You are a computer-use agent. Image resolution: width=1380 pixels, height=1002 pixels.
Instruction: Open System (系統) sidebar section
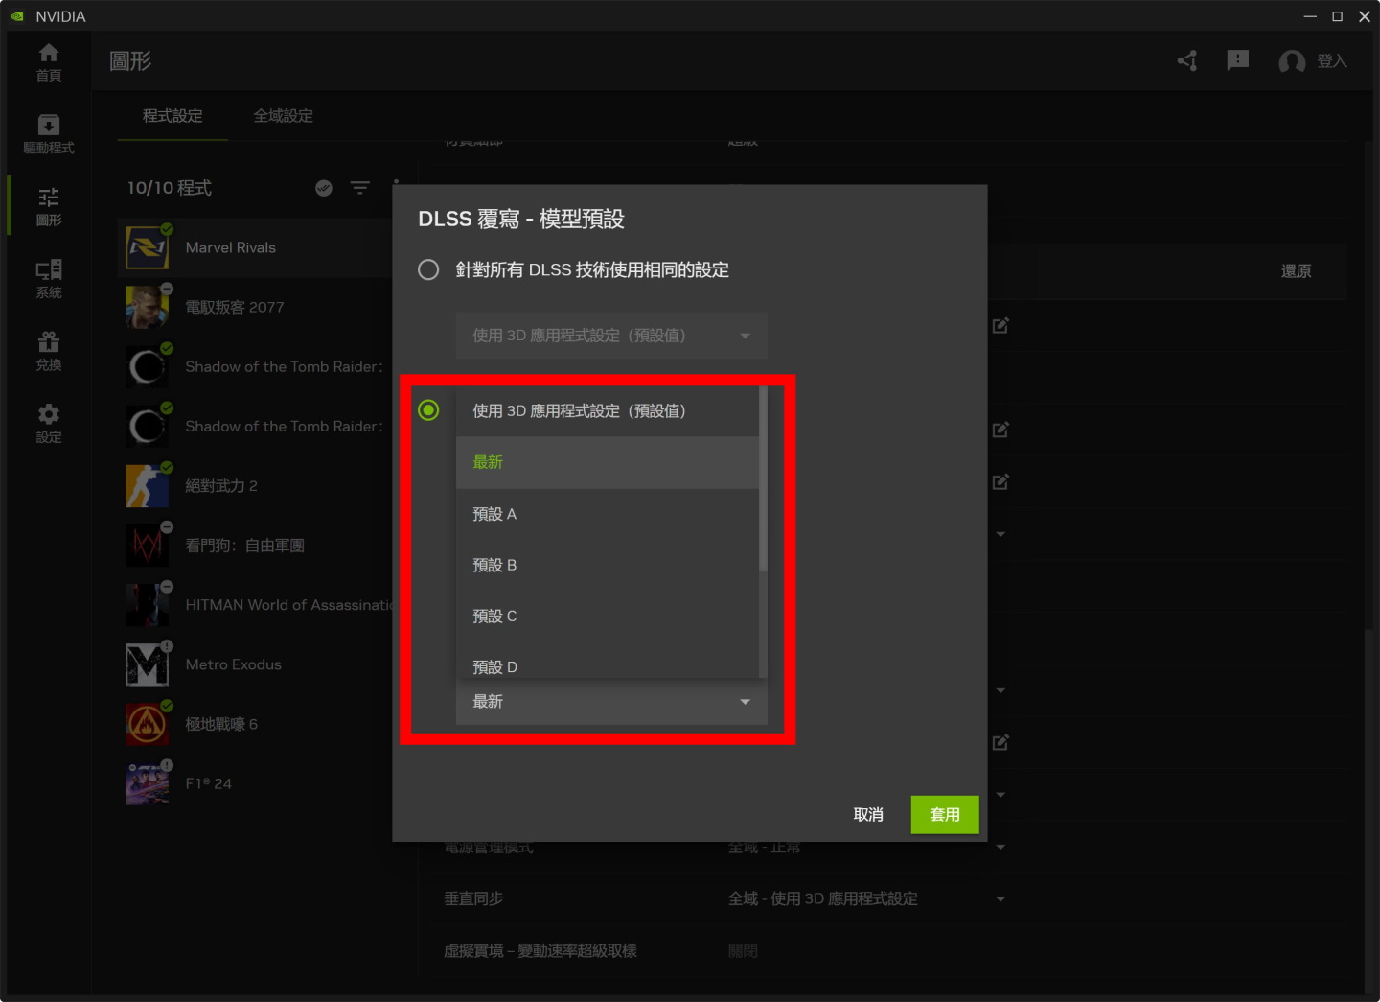[49, 279]
